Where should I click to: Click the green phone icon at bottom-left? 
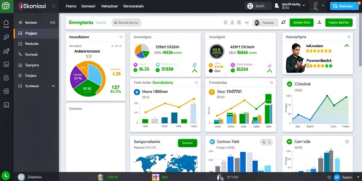5,176
